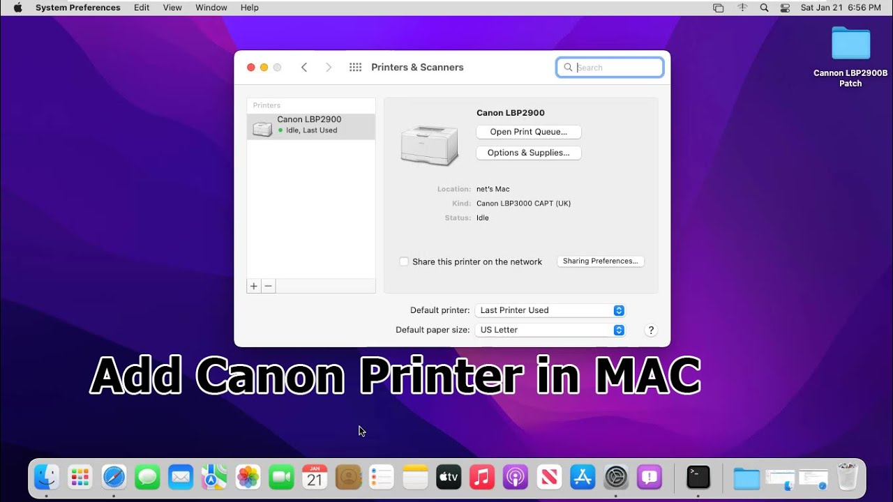The width and height of the screenshot is (893, 502).
Task: Open Spotlight search in the menu bar
Action: click(x=764, y=8)
